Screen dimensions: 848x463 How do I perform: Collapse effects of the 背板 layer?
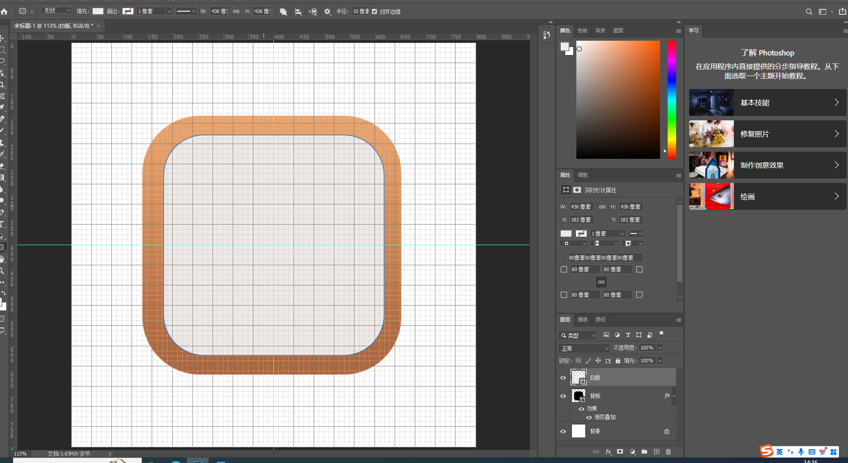674,396
